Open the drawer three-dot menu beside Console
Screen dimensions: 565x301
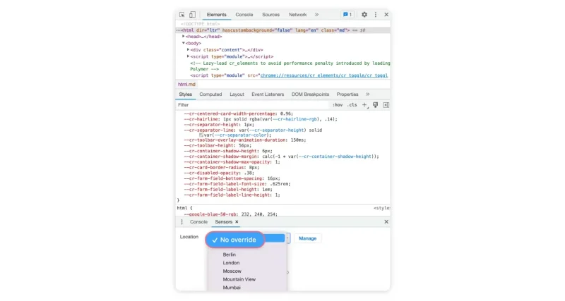point(182,222)
